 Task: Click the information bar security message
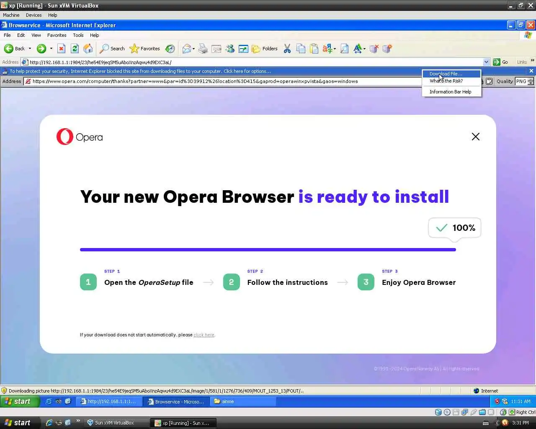[x=140, y=71]
